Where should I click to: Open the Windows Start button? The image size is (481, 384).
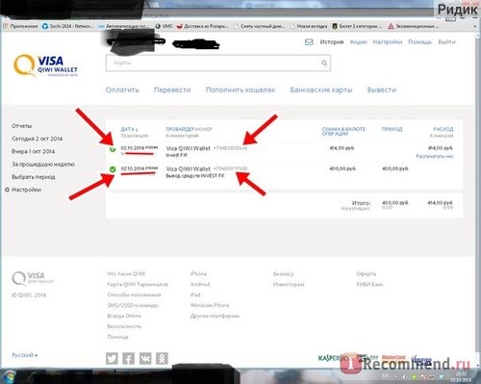pos(9,376)
